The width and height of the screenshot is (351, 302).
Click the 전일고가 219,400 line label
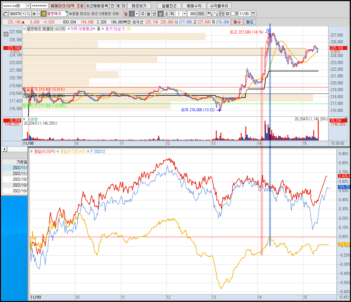44,89
